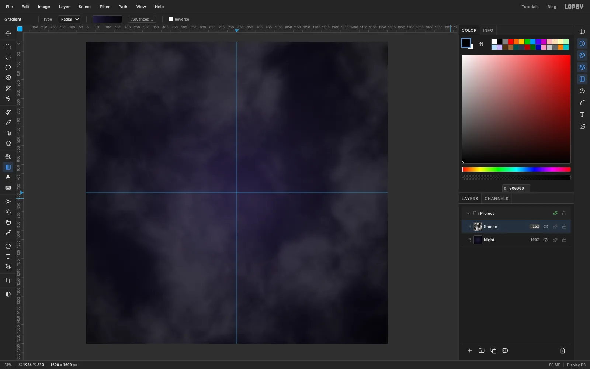Viewport: 590px width, 369px height.
Task: Open the Filter menu
Action: click(105, 7)
